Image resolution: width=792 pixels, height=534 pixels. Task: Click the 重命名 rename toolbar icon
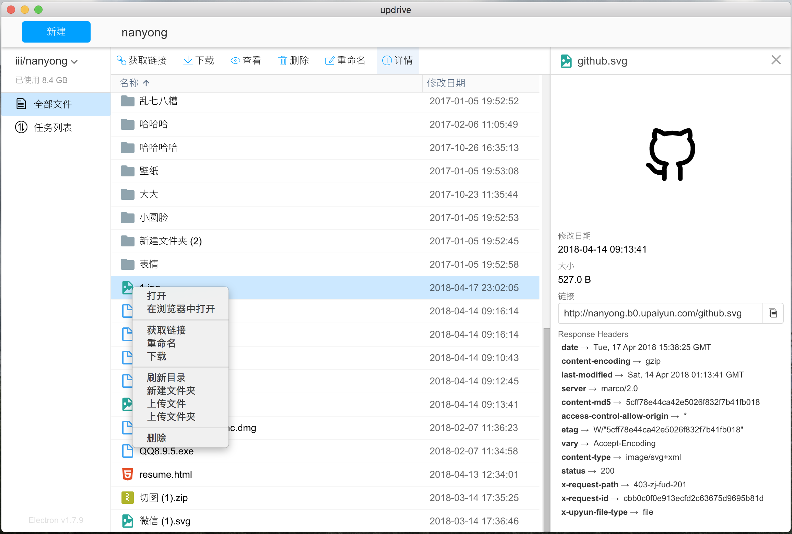329,61
